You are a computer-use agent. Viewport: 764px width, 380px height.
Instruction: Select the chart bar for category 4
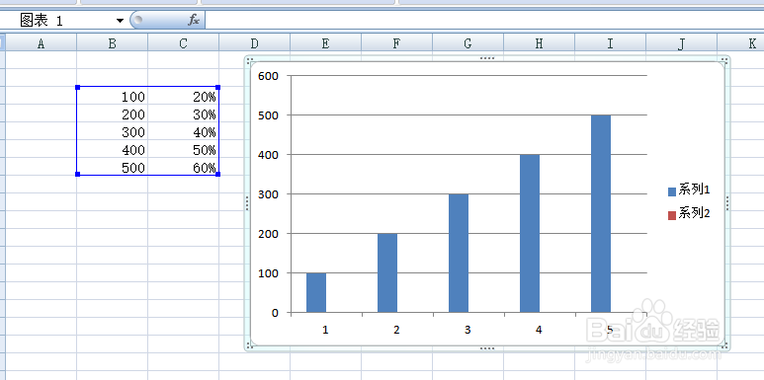530,234
